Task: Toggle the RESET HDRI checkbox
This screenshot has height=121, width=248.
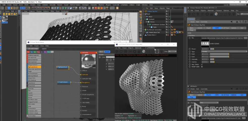Action: tap(202, 67)
